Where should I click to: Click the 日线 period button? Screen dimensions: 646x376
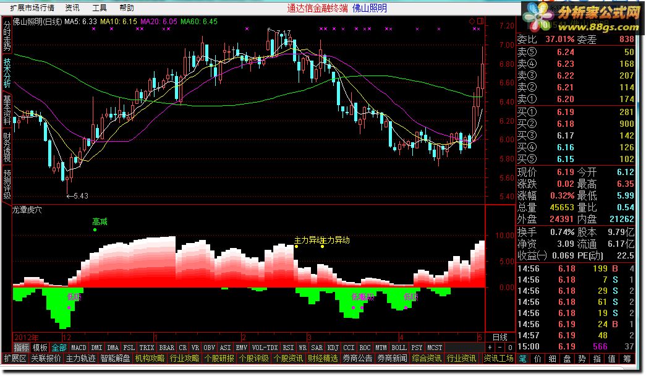tap(500, 337)
